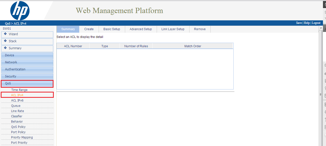326x146 pixels.
Task: Select ACL IPv6 in sidebar
Action: 17,101
